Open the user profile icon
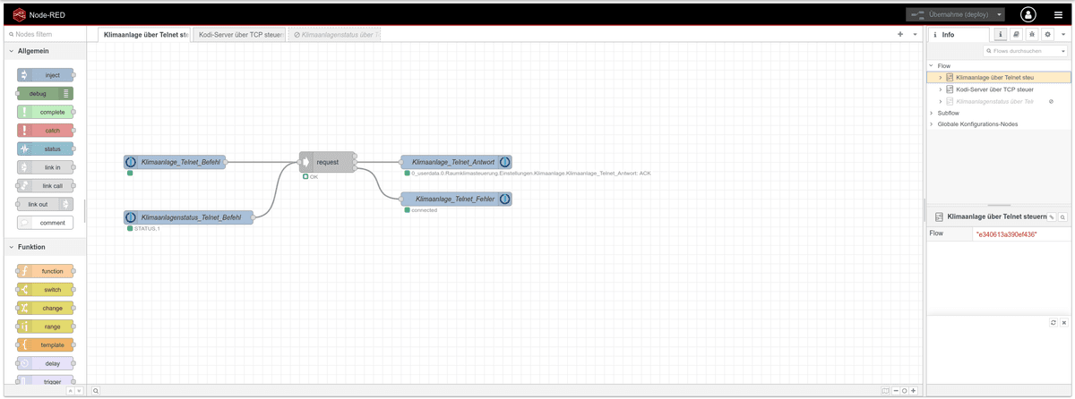This screenshot has width=1075, height=399. tap(1028, 14)
